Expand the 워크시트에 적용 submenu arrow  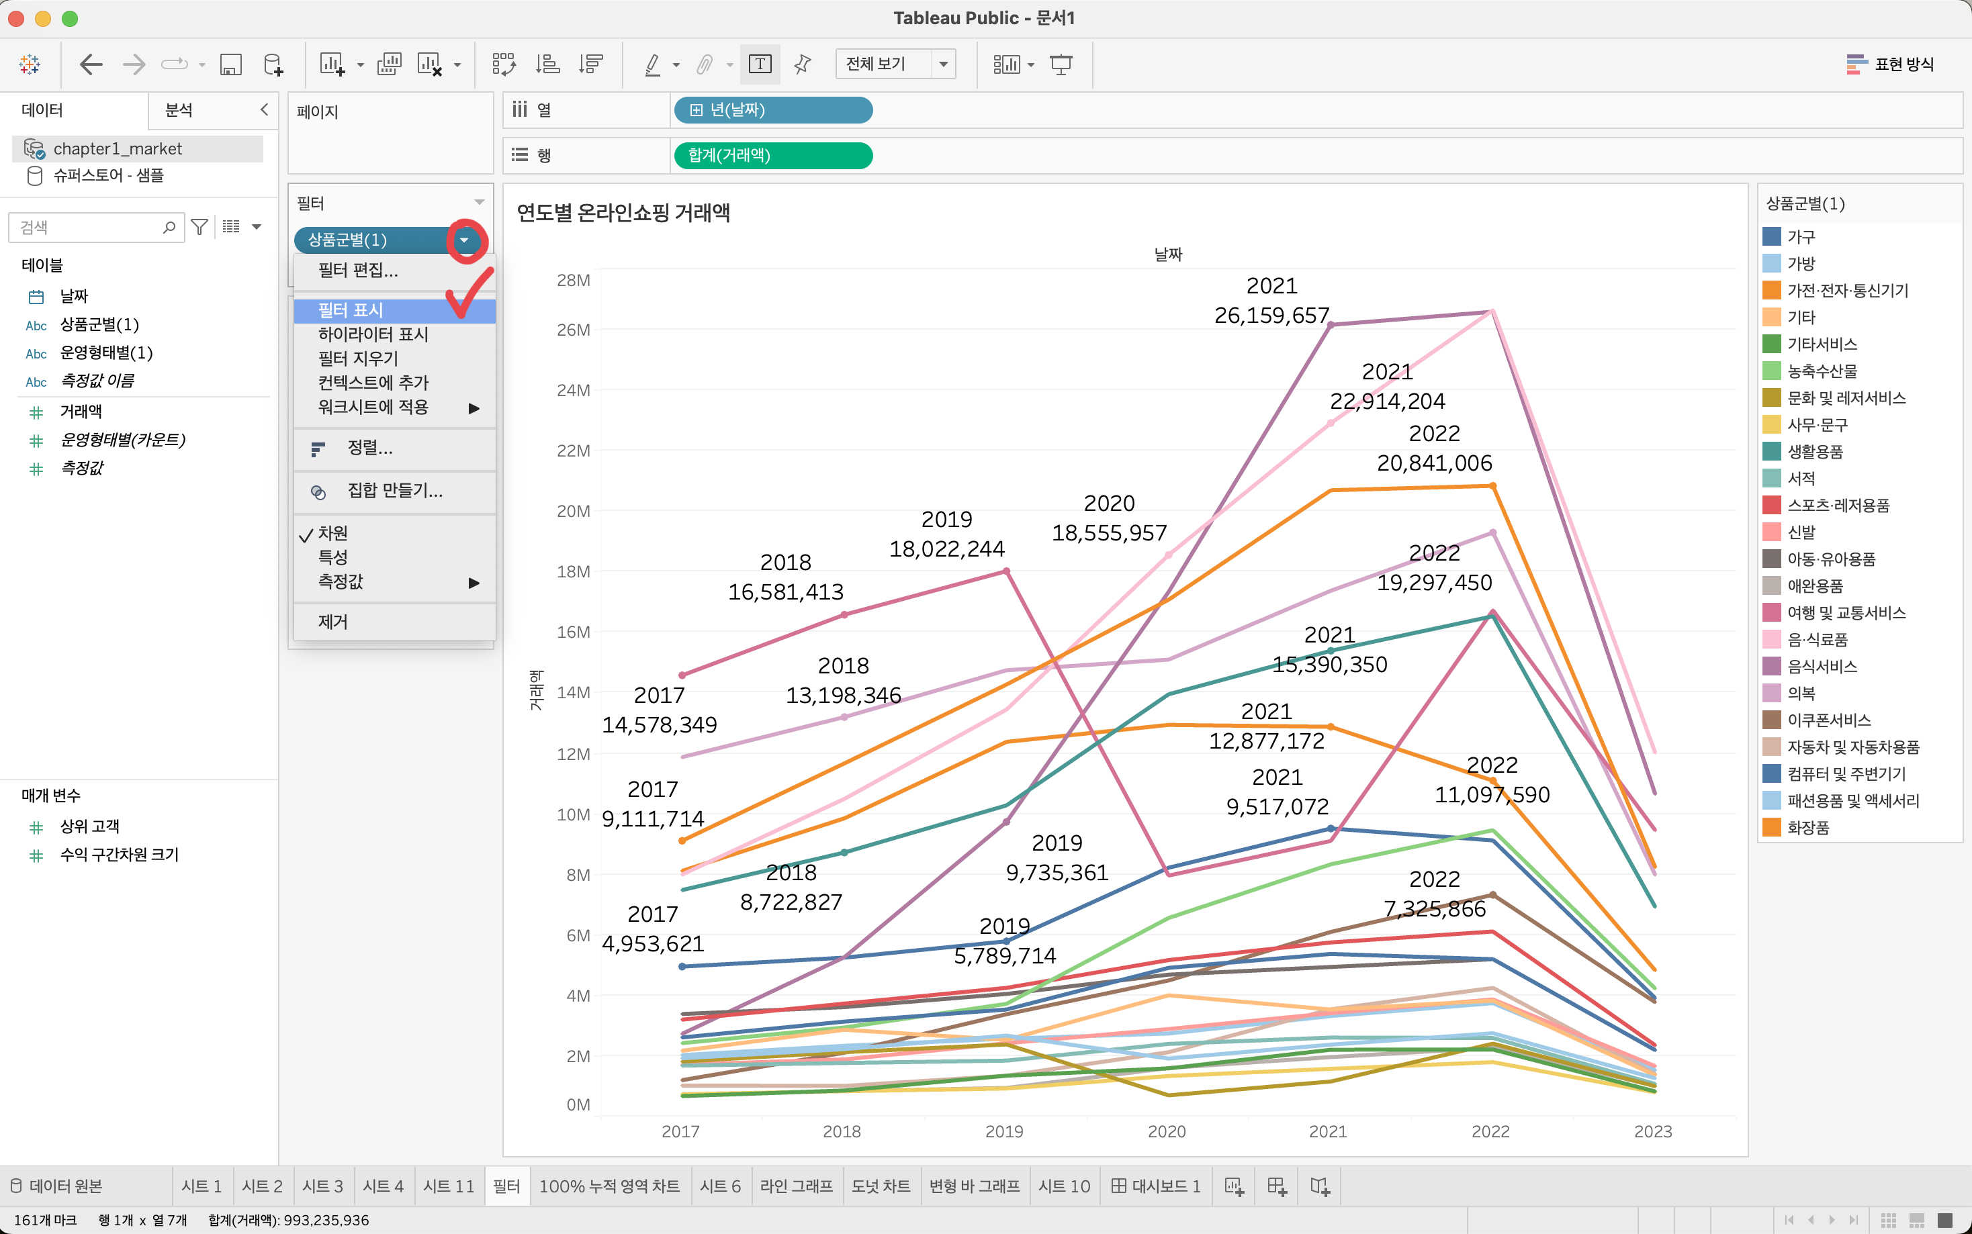tap(474, 408)
